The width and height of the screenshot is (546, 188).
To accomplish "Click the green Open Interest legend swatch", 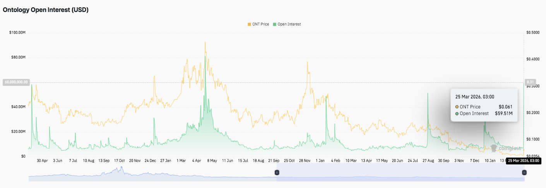I will click(275, 24).
